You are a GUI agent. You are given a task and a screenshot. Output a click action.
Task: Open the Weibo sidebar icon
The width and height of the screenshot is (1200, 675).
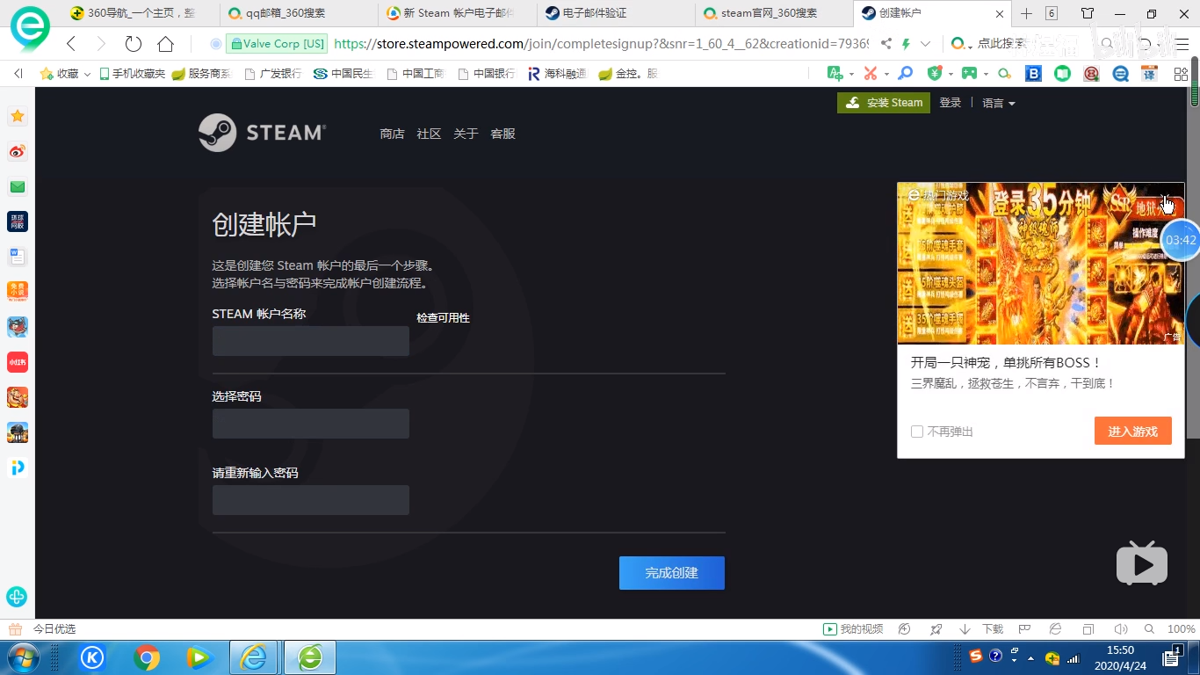pyautogui.click(x=18, y=151)
